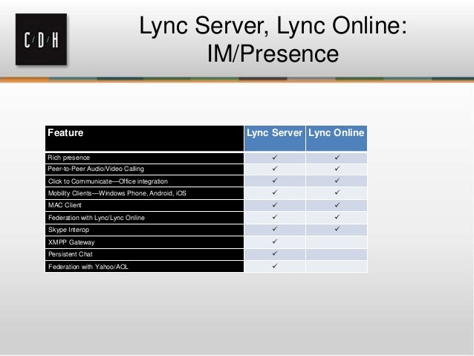Select the 'XMPP Gateway' row label

(71, 242)
